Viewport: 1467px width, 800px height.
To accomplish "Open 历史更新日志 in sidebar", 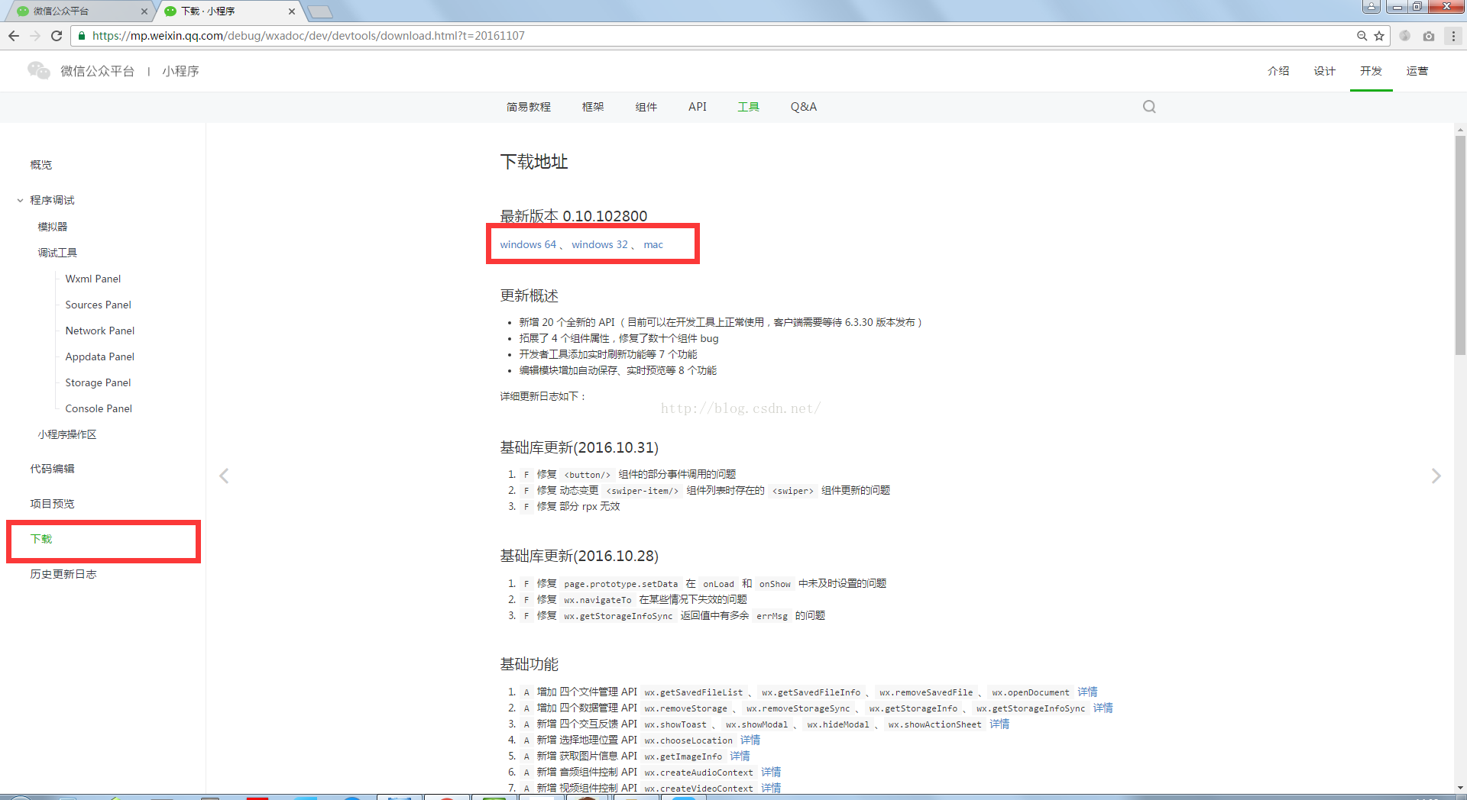I will tap(63, 574).
